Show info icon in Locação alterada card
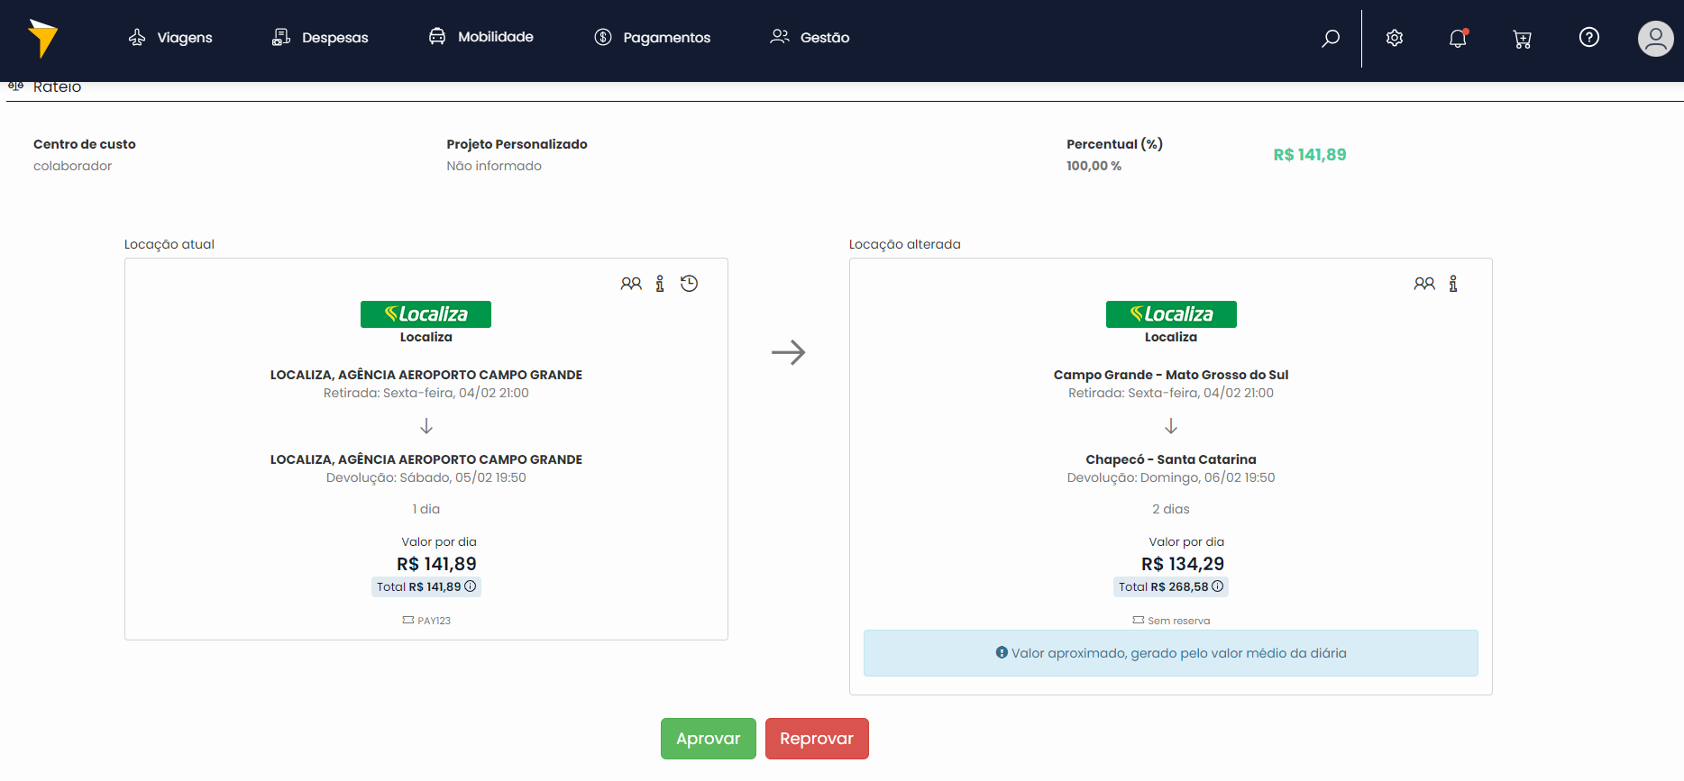Screen dimensions: 1684x781 click(1453, 284)
